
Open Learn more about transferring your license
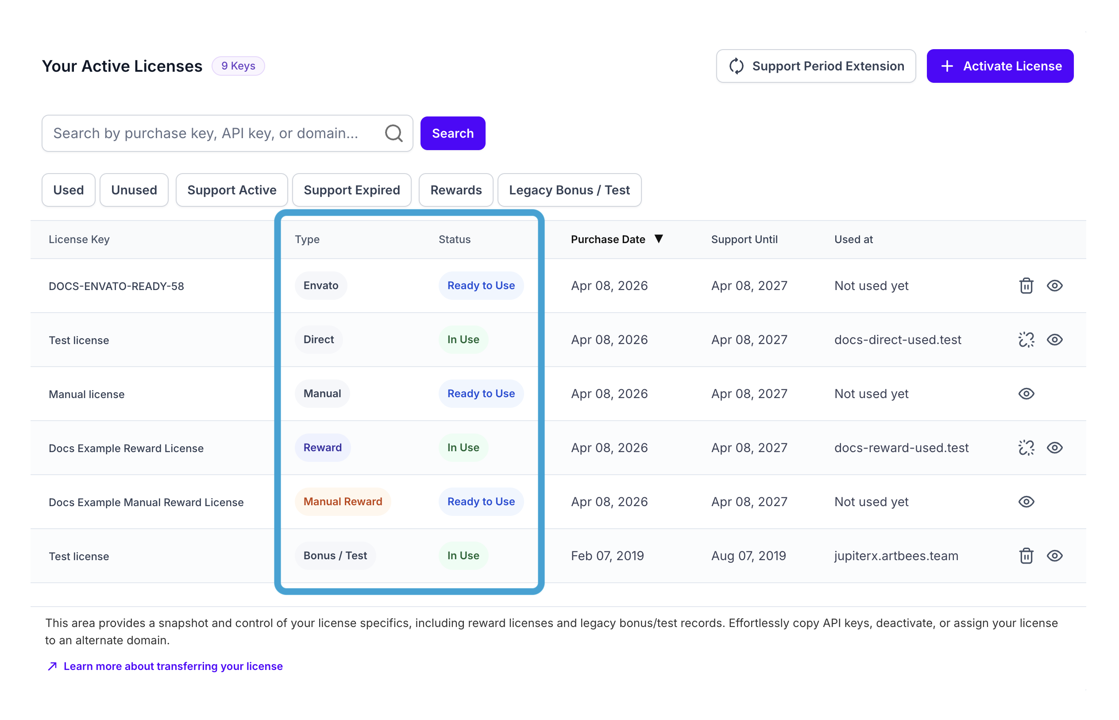coord(173,666)
